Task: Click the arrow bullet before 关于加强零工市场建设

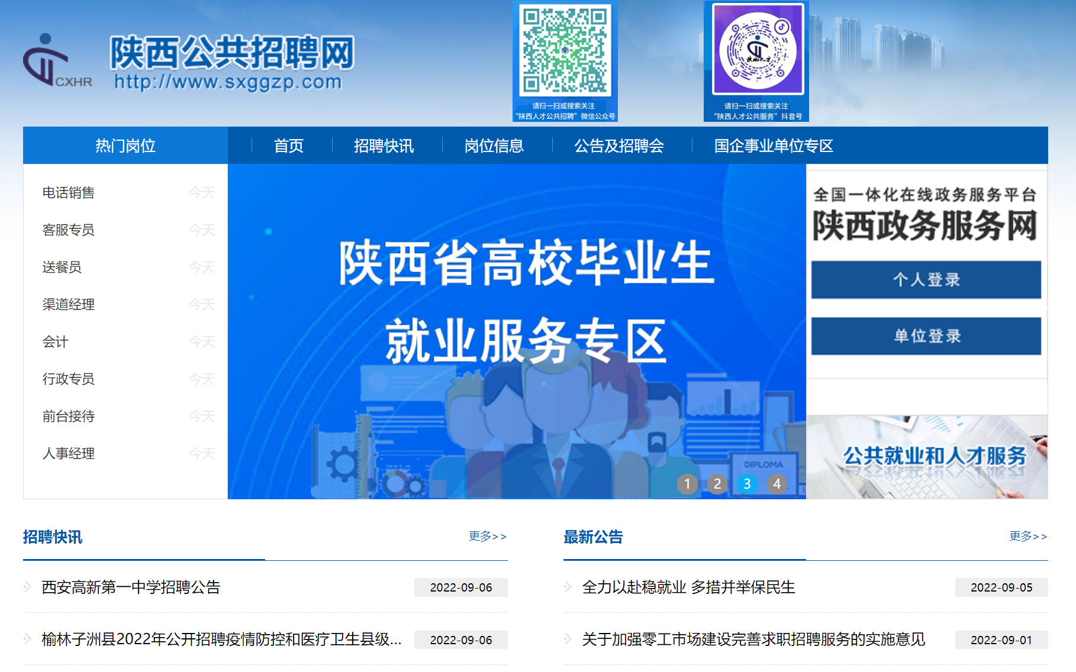Action: (x=568, y=639)
